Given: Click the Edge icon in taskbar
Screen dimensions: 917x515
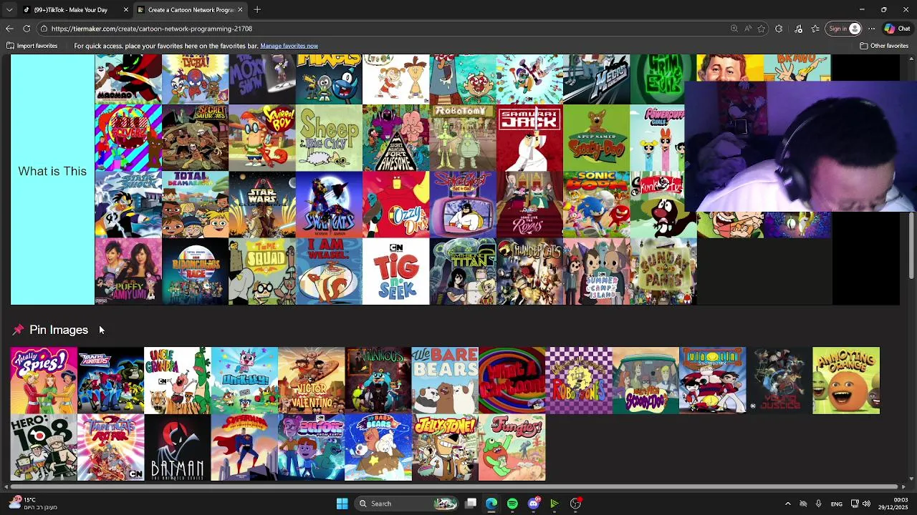Looking at the screenshot, I should pyautogui.click(x=491, y=504).
